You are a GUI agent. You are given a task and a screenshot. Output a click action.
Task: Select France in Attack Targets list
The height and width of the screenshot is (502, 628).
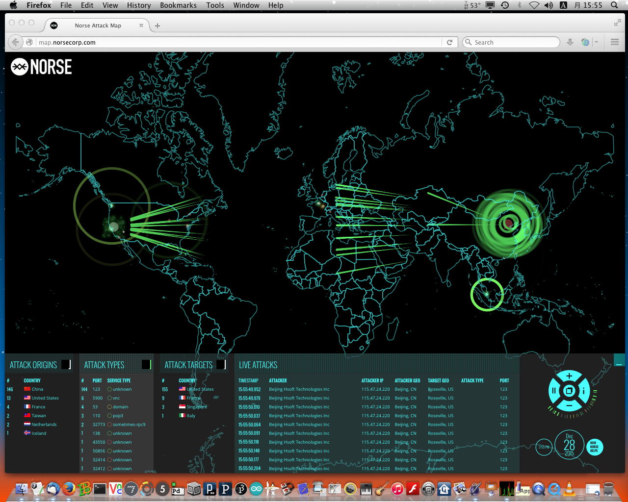coord(193,398)
